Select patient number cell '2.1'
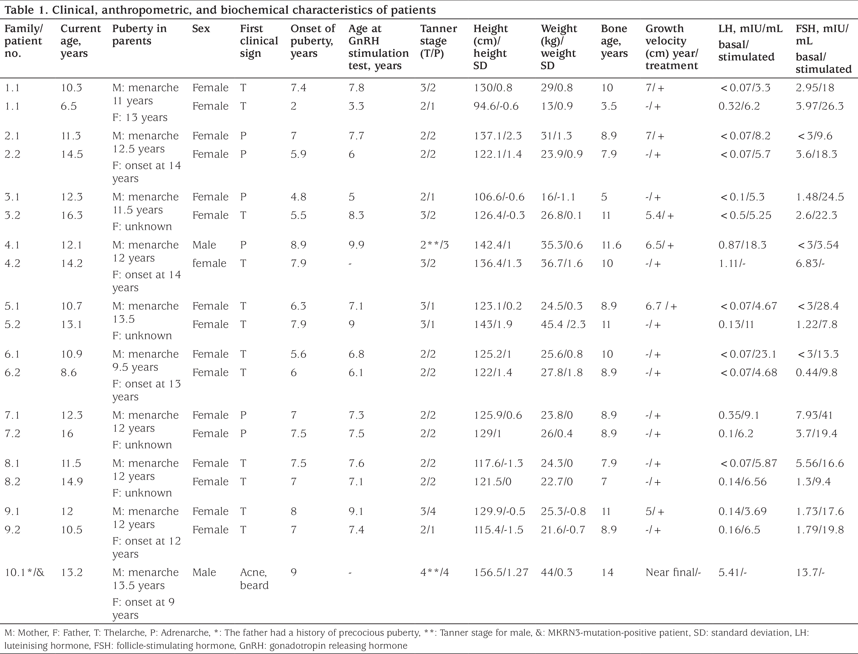The image size is (858, 654). tap(12, 136)
